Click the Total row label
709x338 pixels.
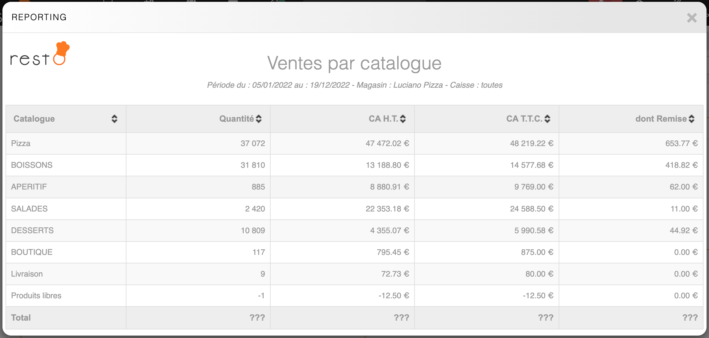click(x=21, y=318)
